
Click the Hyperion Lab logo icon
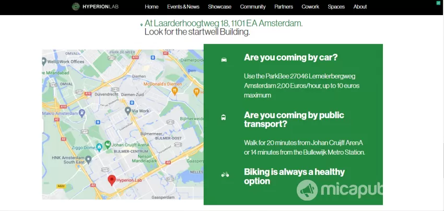(76, 6)
